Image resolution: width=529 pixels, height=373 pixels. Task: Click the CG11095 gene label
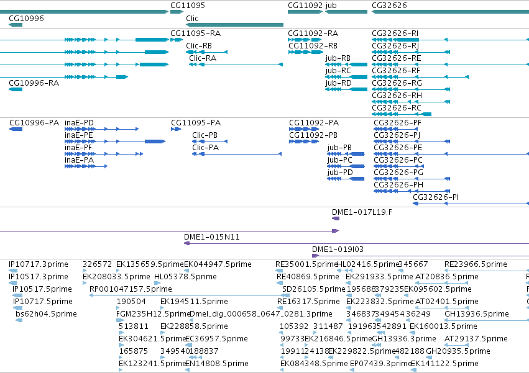188,6
